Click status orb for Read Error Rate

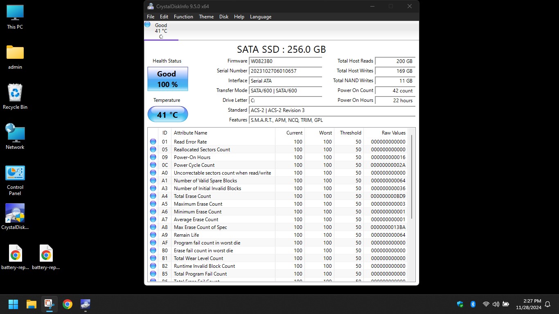pyautogui.click(x=153, y=141)
